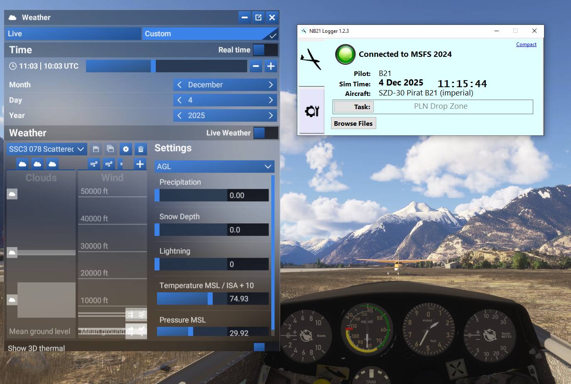Toggle Show 3D thermal switch
571x384 pixels.
coord(265,347)
